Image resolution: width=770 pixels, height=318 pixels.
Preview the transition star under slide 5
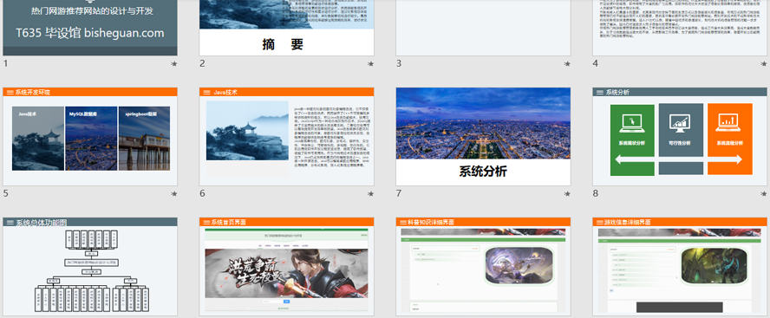coord(173,194)
